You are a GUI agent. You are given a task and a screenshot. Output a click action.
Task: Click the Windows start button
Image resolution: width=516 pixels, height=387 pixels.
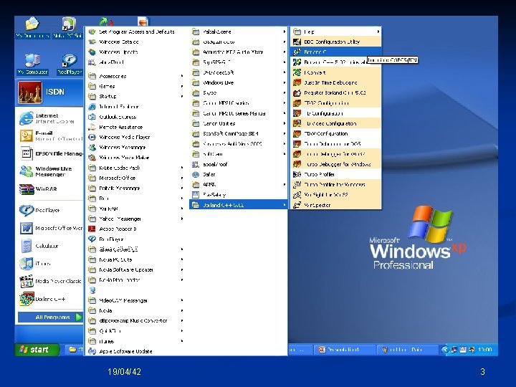point(37,350)
